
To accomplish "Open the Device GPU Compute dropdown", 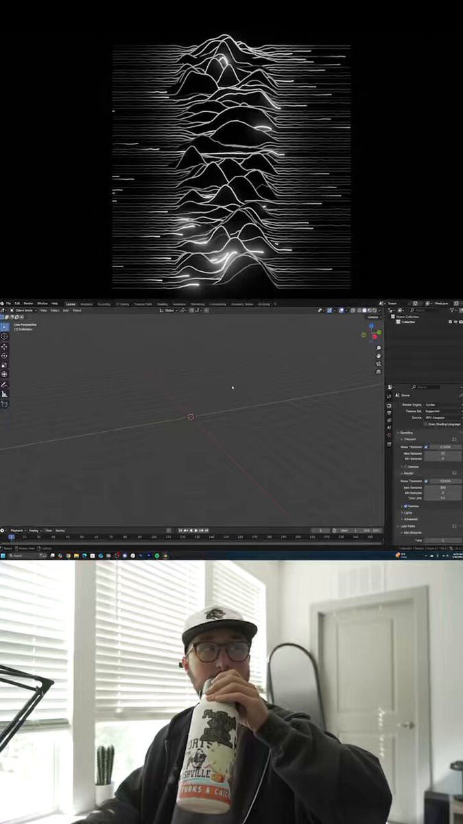I will click(x=444, y=417).
